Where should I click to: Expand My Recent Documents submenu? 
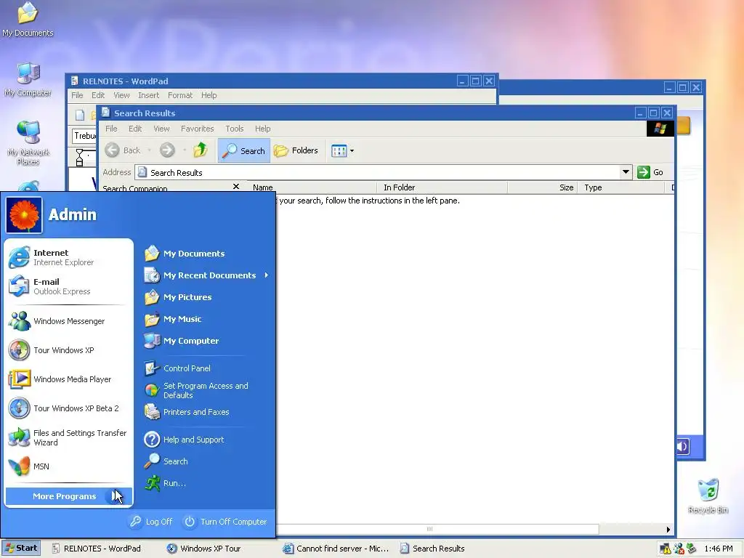(x=207, y=275)
